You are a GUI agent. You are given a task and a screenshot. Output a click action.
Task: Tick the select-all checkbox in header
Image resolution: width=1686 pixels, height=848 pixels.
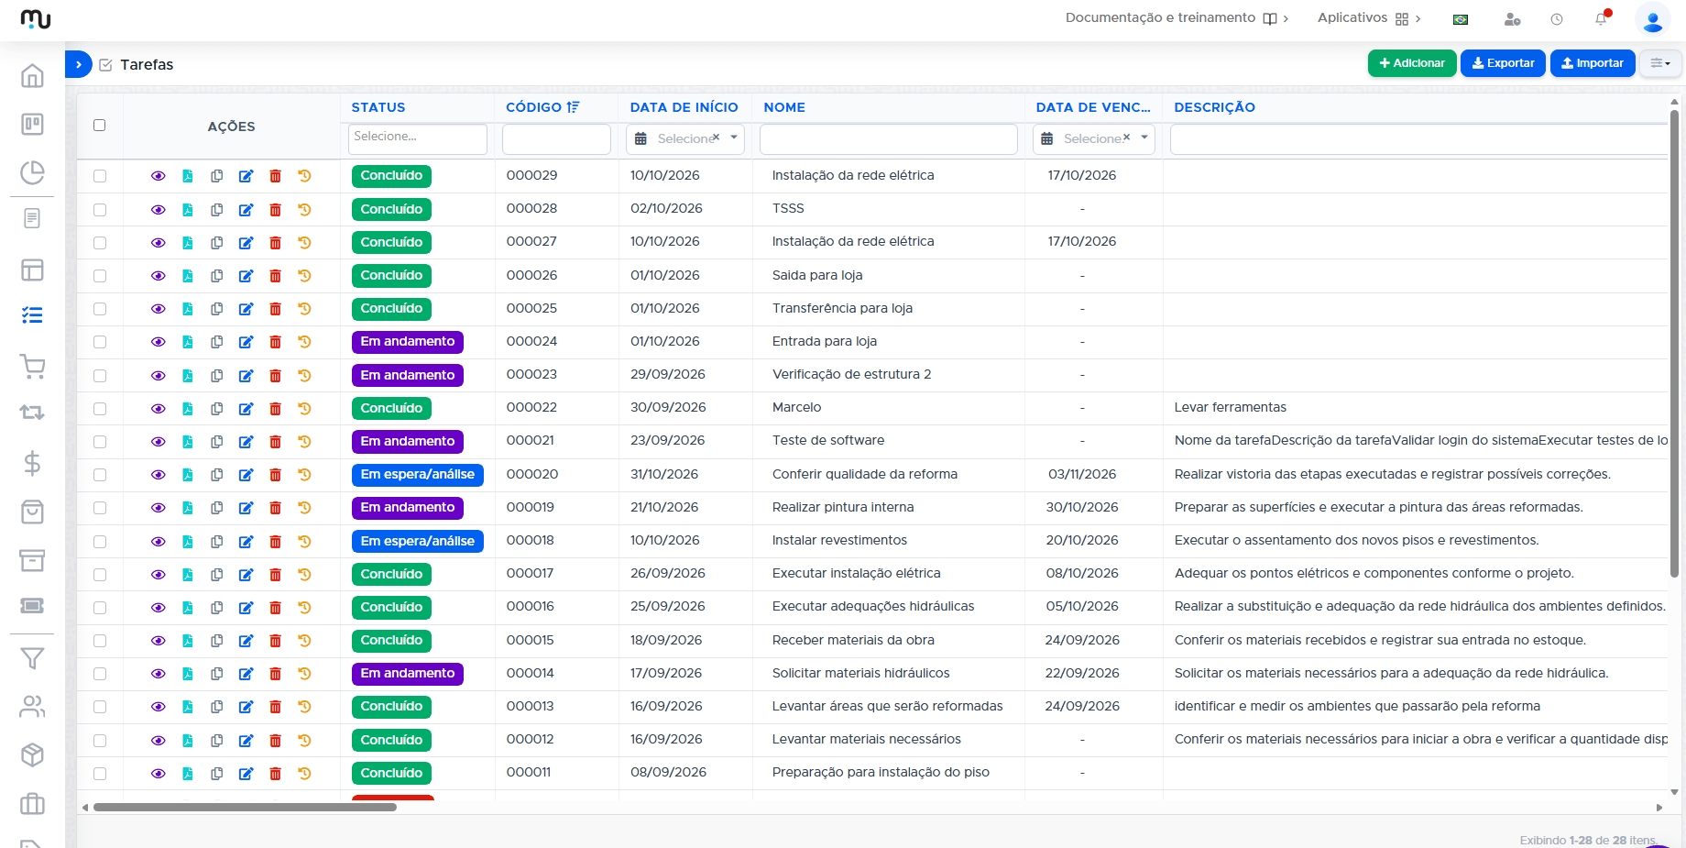click(x=100, y=126)
